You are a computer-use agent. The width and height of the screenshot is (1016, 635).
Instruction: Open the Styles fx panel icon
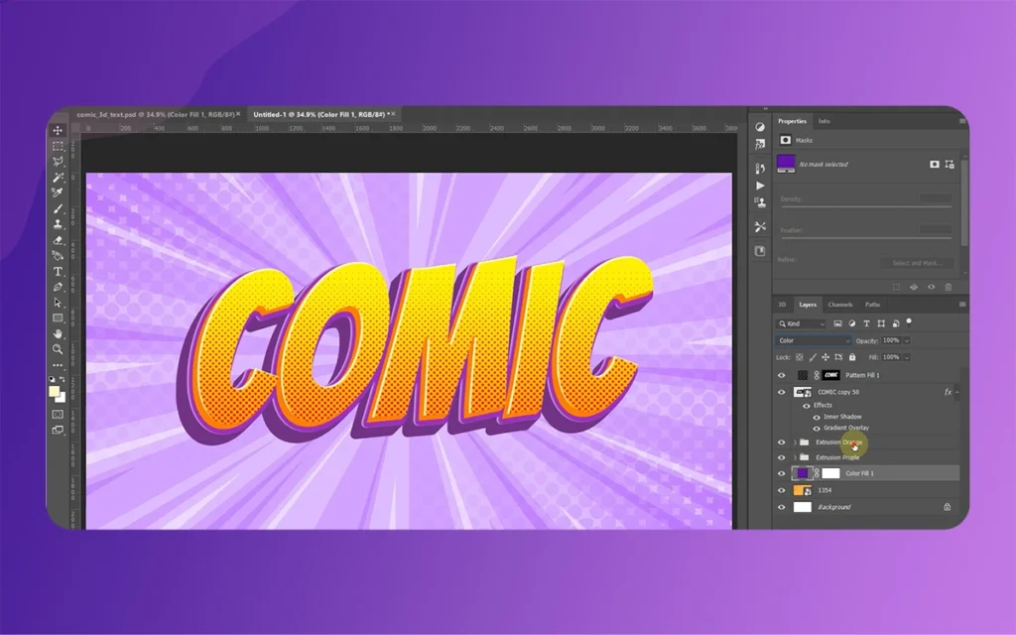(760, 144)
